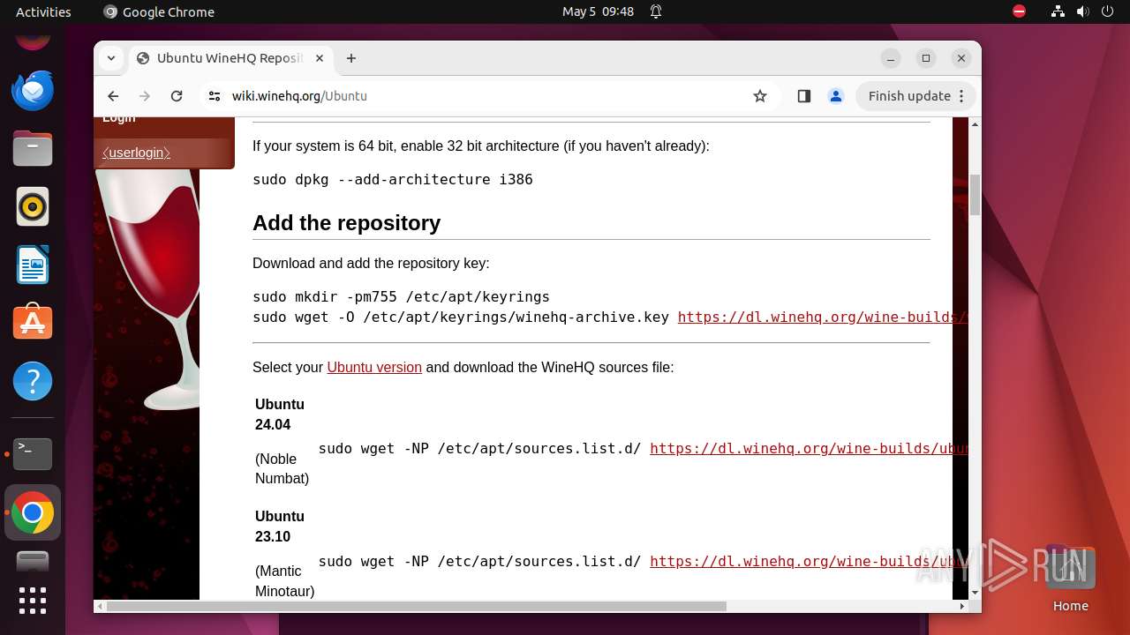The width and height of the screenshot is (1130, 635).
Task: Click the scroll-right arrow of horizontal scrollbar
Action: coord(962,607)
